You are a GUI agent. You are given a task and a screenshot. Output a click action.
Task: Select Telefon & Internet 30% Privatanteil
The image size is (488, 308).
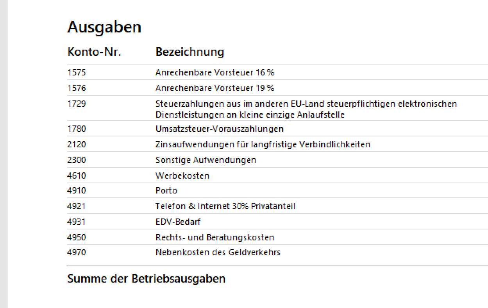pos(225,206)
